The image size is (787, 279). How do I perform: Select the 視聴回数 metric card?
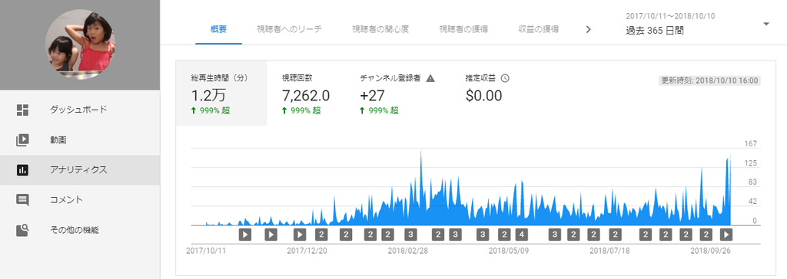(306, 94)
